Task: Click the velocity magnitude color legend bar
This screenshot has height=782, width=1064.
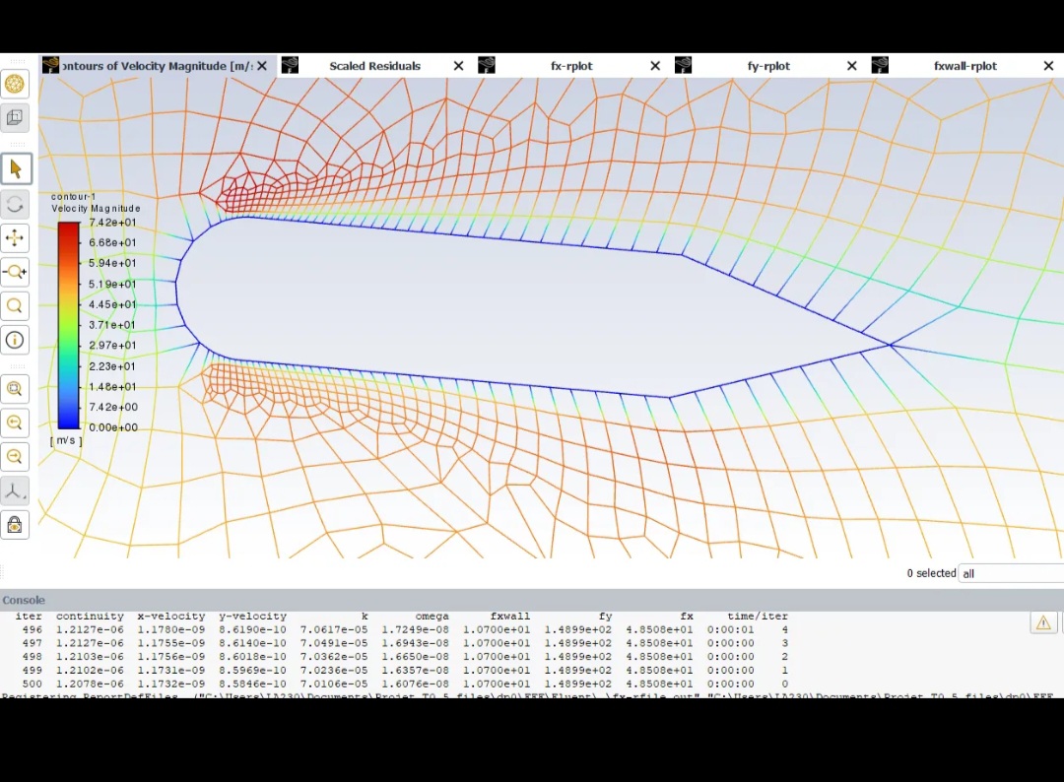Action: tap(68, 325)
